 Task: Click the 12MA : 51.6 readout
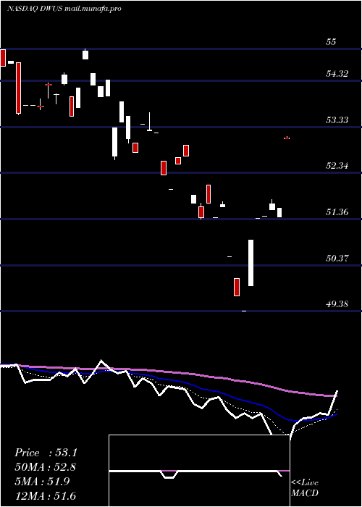coord(46,495)
